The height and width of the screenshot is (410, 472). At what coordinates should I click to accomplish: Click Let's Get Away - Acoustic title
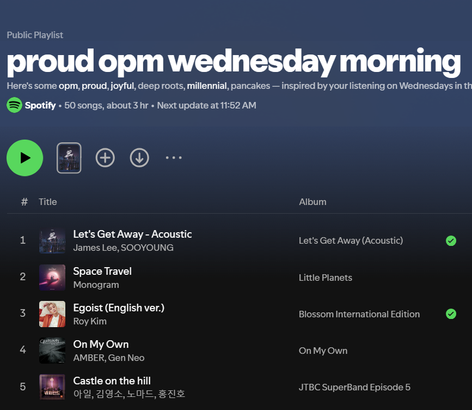[132, 234]
